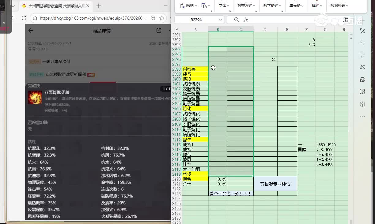Open the 对齐方式 alignment menu

tap(246, 6)
